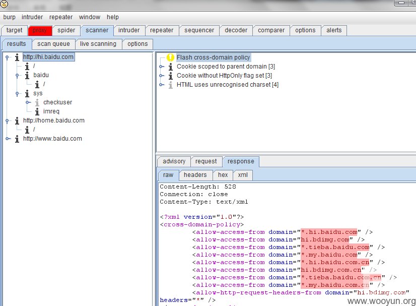Screen dimensions: 416x306
Task: Switch to the target tab
Action: click(x=14, y=30)
